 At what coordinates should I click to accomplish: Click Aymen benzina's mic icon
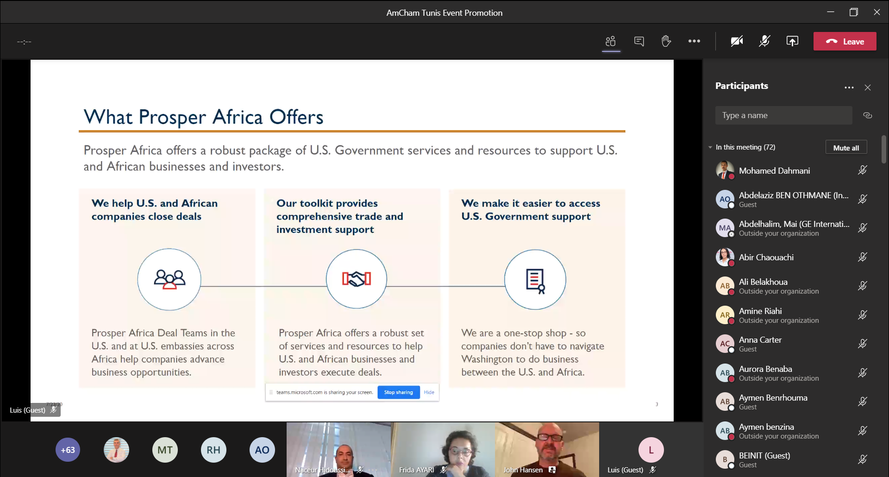click(862, 431)
